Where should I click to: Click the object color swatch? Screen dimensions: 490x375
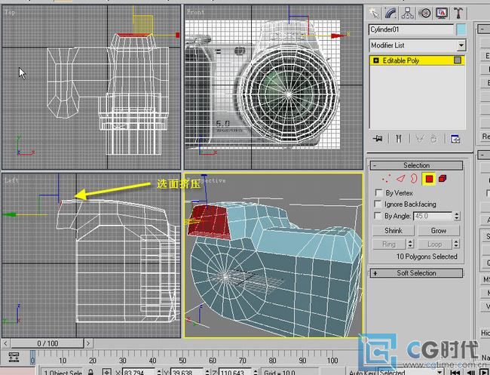point(461,29)
